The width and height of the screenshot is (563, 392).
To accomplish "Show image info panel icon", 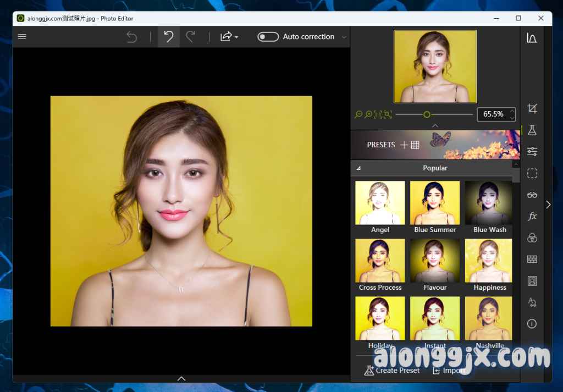I will [x=532, y=324].
